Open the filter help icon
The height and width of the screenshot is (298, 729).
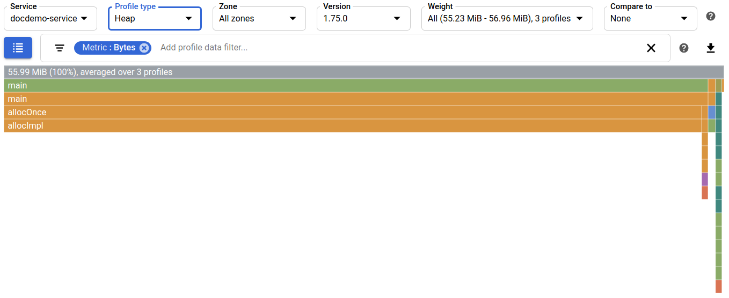point(683,48)
